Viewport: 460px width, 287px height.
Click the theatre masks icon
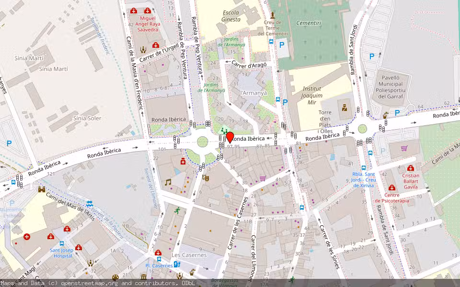206,177
